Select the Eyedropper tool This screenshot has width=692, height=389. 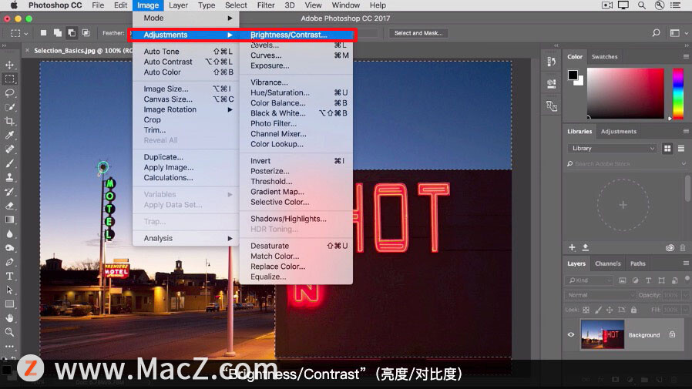pyautogui.click(x=9, y=135)
